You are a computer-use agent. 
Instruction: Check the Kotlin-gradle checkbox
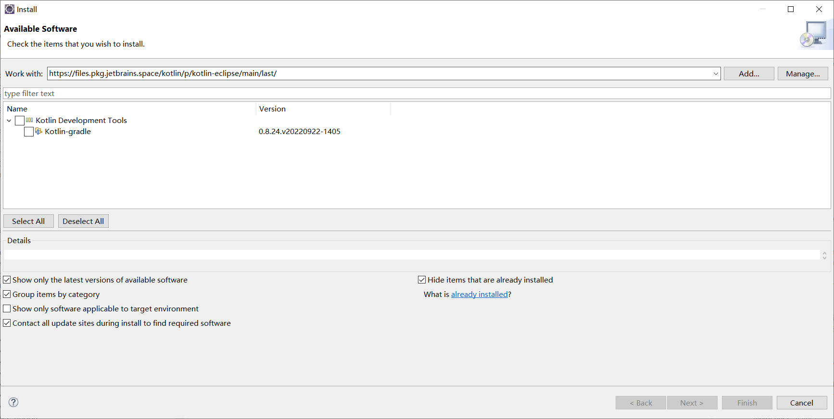(x=29, y=132)
